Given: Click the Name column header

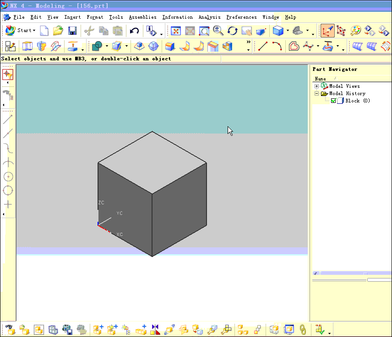Looking at the screenshot, I should point(321,79).
